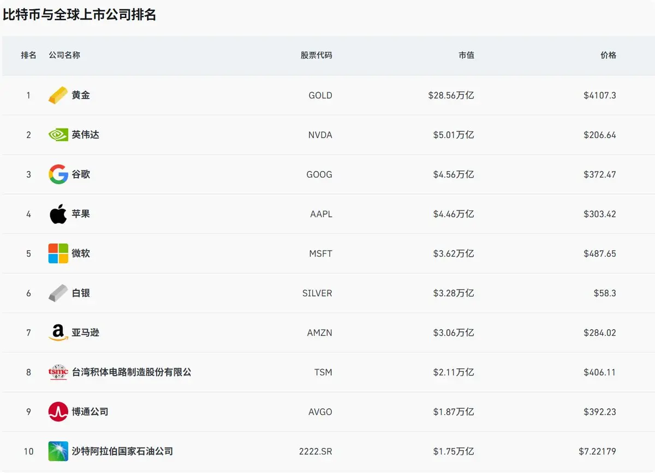Viewport: 655px width, 473px height.
Task: Open the 英伟达 name link
Action: [x=86, y=135]
